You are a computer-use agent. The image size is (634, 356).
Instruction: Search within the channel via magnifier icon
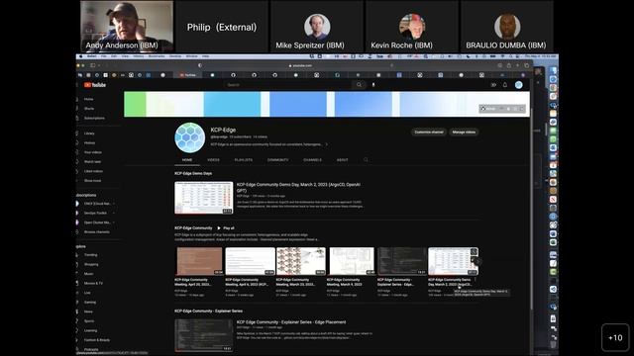(366, 160)
